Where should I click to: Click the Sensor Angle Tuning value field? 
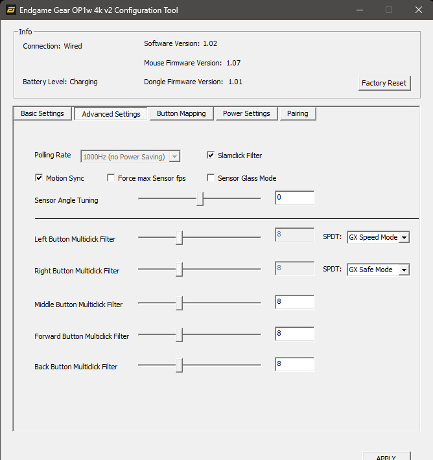[294, 198]
